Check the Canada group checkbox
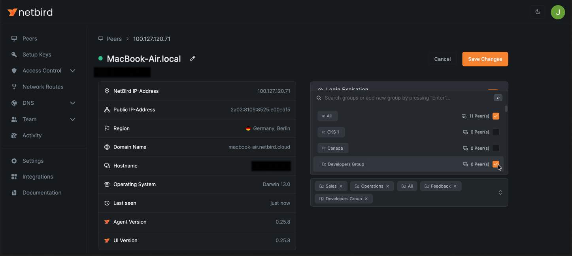The width and height of the screenshot is (572, 256). pyautogui.click(x=496, y=148)
